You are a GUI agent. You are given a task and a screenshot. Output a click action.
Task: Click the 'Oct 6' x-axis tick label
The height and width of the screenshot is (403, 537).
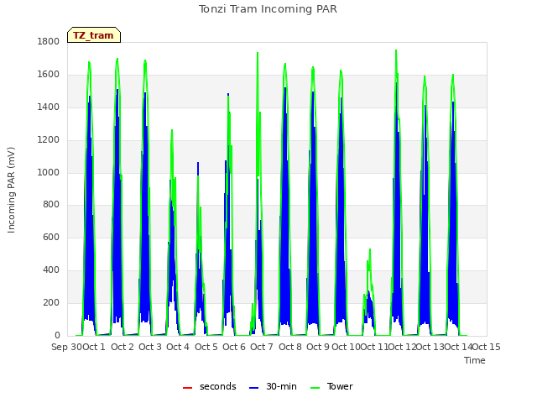[x=234, y=347]
